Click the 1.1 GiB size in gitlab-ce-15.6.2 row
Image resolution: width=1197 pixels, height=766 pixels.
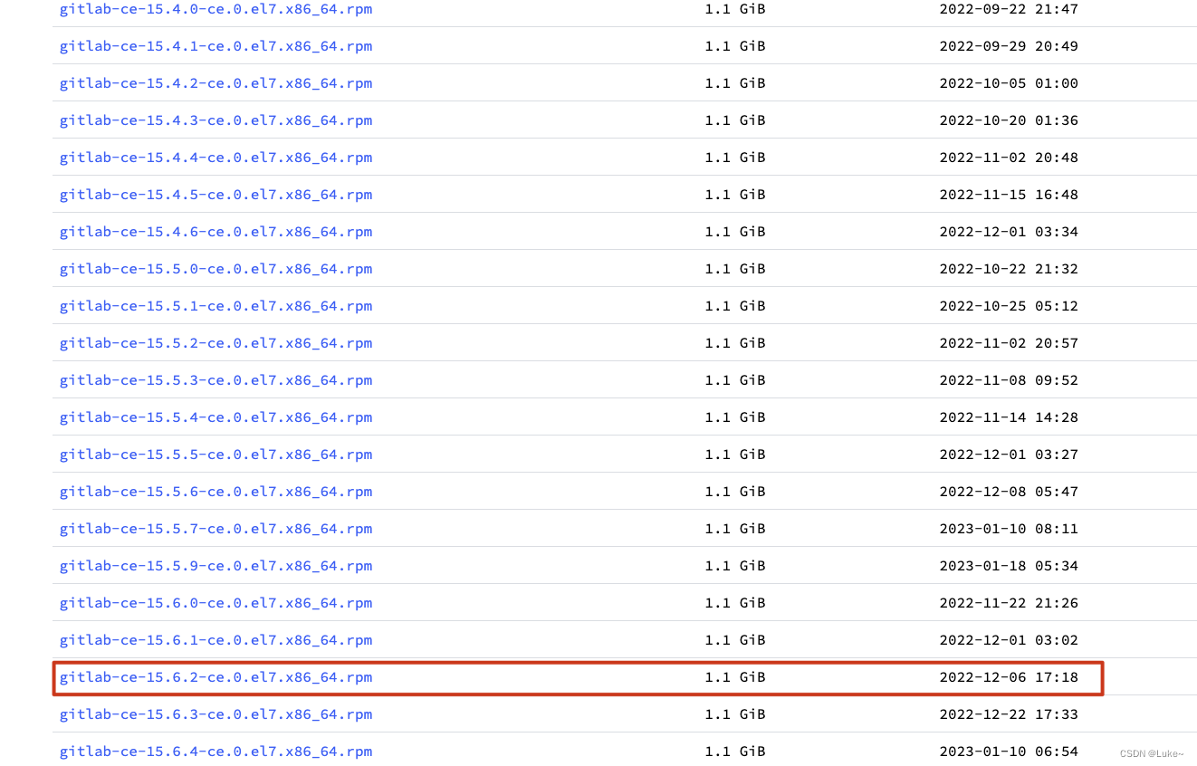pos(735,677)
